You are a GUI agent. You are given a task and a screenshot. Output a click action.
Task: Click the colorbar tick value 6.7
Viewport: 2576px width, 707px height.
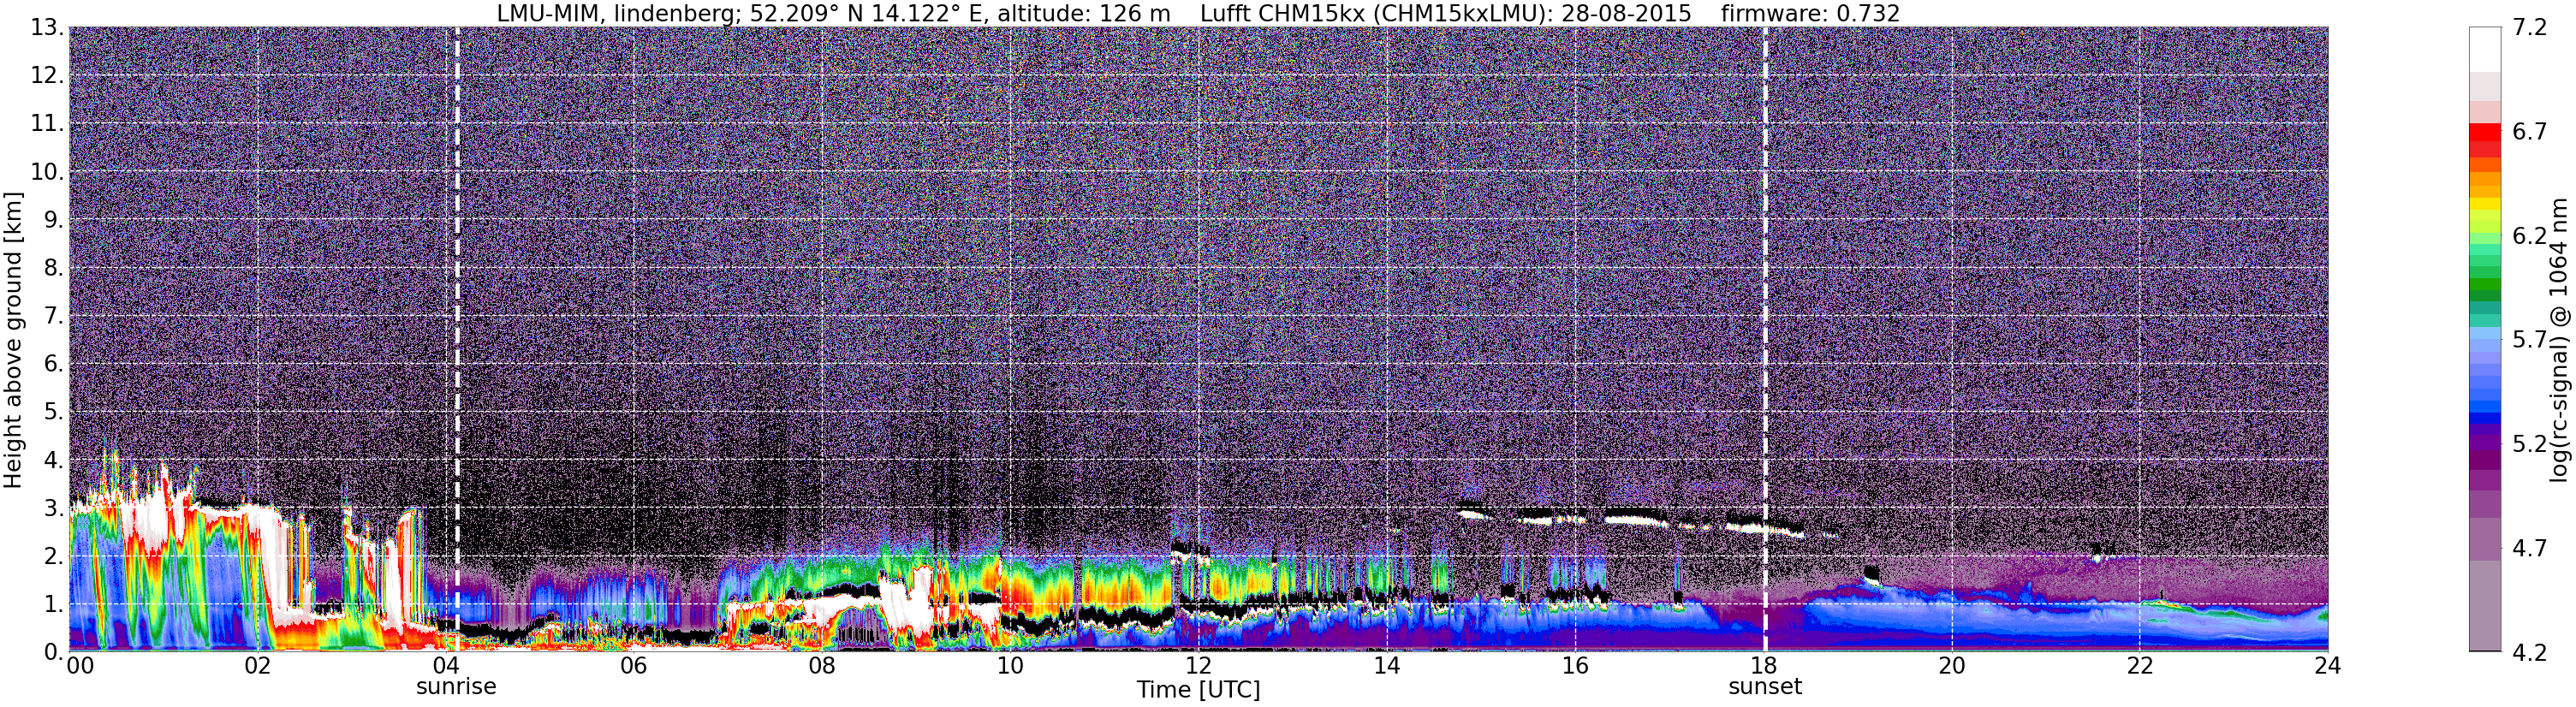[x=2529, y=131]
